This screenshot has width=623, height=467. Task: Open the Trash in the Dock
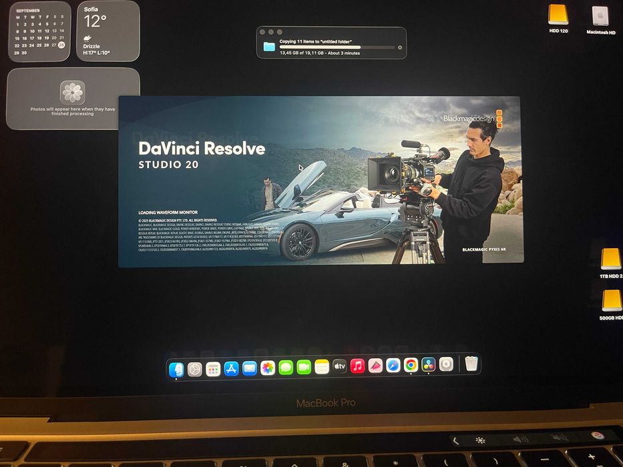(x=471, y=364)
